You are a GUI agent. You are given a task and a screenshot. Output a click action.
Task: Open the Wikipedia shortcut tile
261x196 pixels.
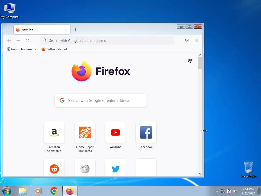point(85,167)
